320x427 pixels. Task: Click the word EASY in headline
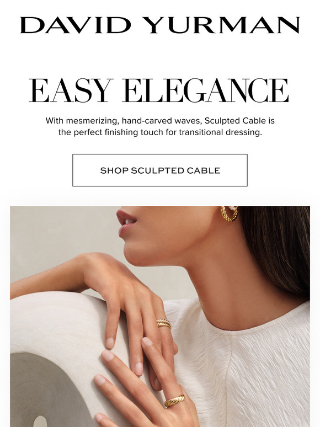pyautogui.click(x=71, y=90)
